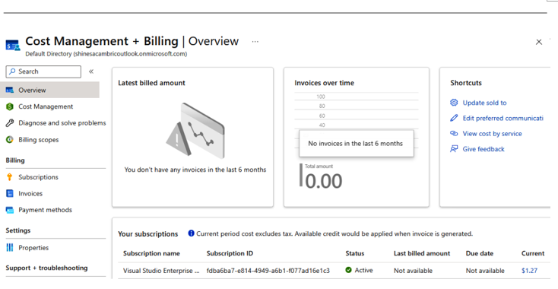Close the Cost Management blade

(539, 42)
